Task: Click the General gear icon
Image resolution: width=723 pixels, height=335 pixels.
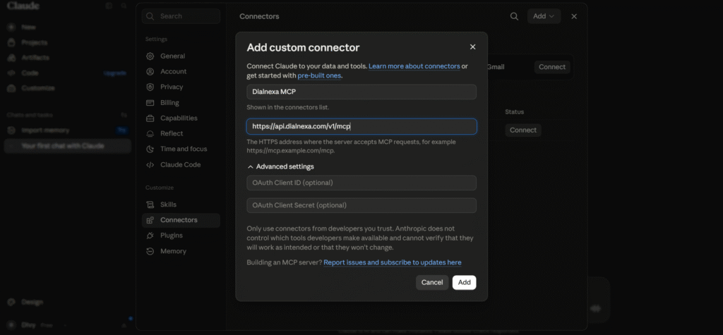Action: coord(150,56)
